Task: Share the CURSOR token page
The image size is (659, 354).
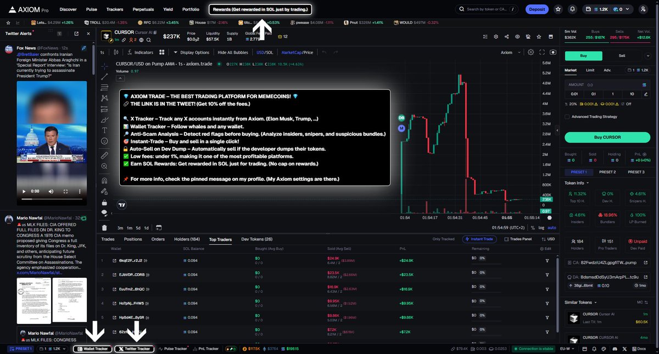Action: coord(506,36)
